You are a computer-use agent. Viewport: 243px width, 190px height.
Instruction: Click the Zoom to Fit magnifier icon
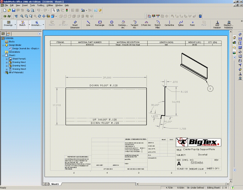(22, 16)
